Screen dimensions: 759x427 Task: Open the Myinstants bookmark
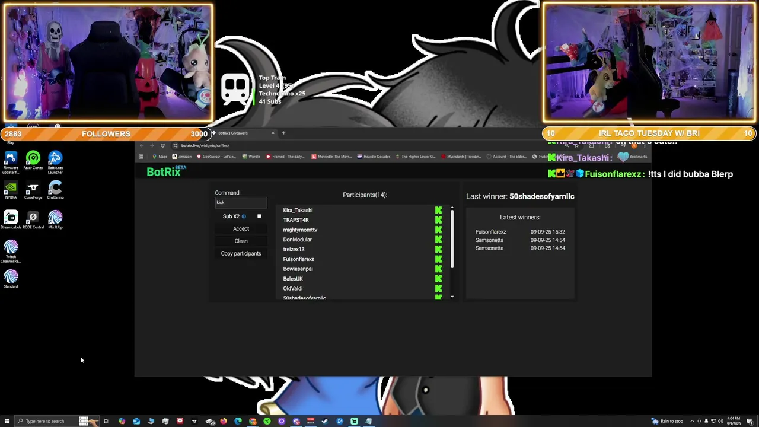(x=461, y=157)
